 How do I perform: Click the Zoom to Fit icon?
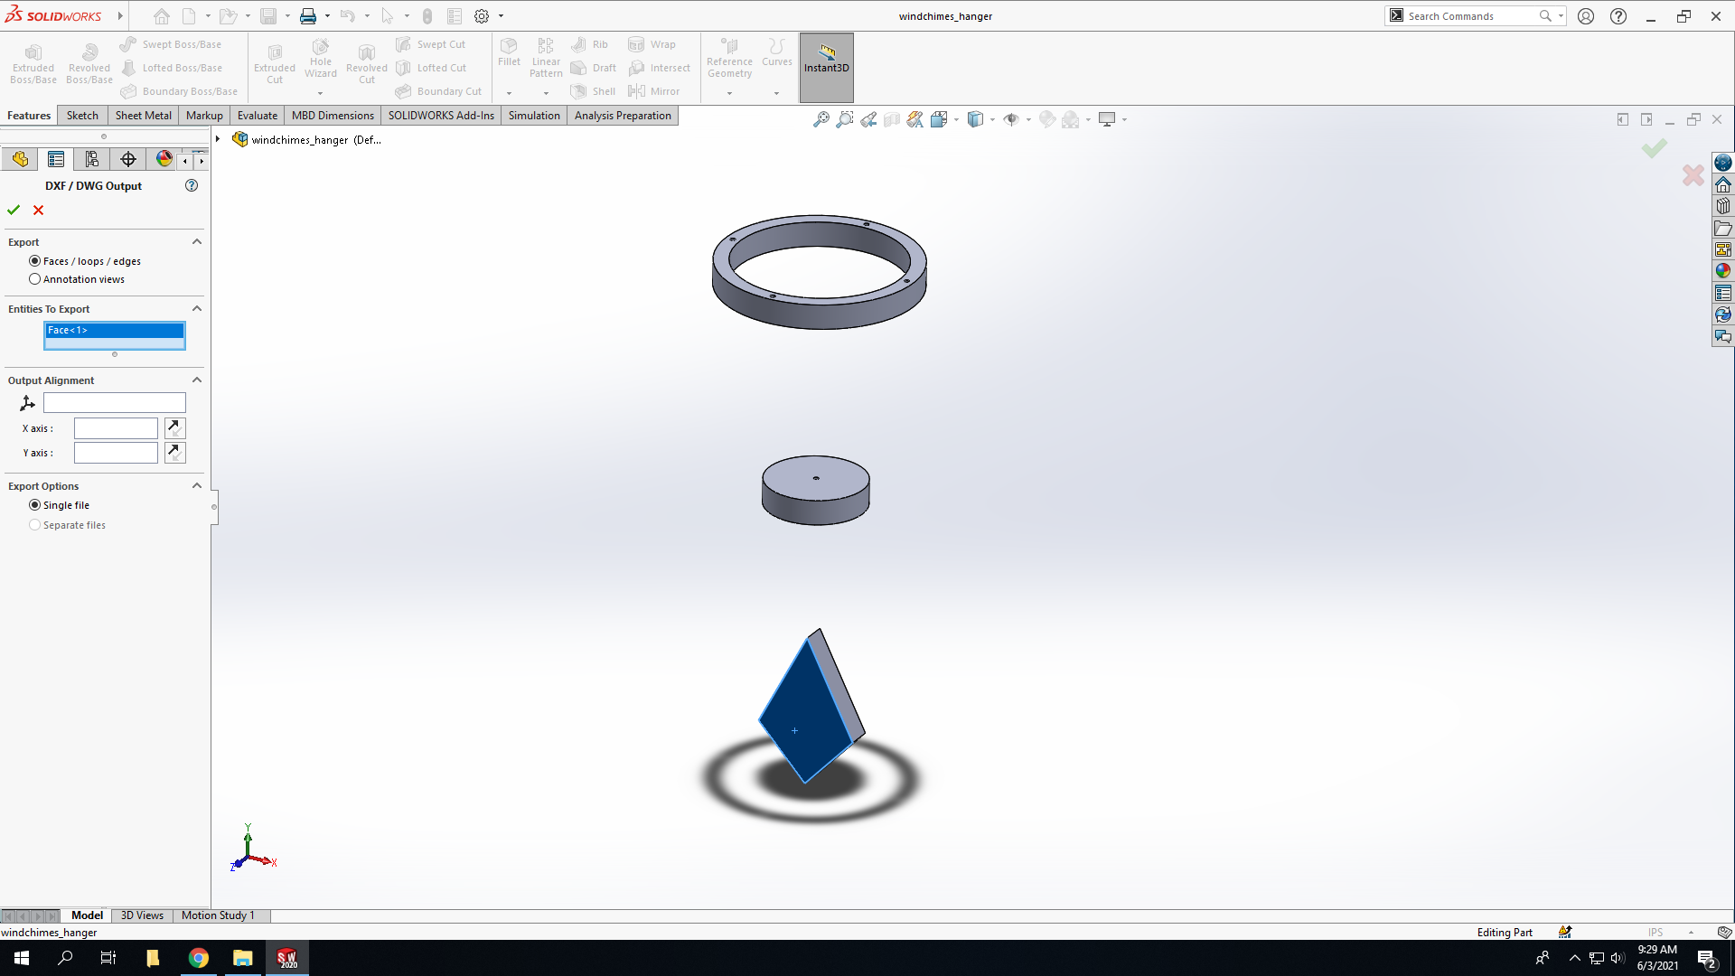click(821, 119)
